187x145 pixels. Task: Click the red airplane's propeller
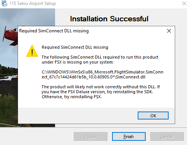click(x=5, y=33)
